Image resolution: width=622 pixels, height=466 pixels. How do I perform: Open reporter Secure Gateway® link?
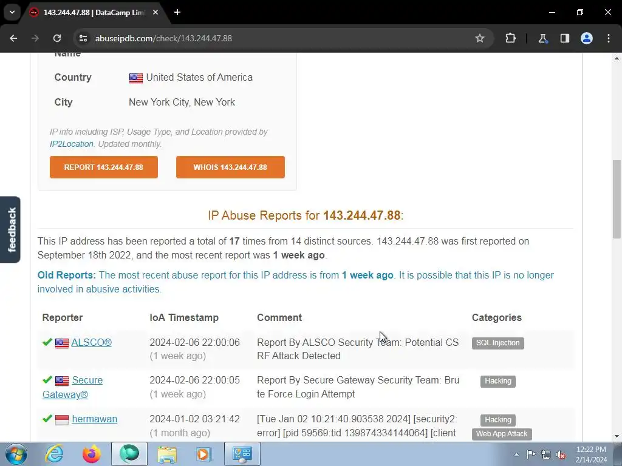(73, 387)
